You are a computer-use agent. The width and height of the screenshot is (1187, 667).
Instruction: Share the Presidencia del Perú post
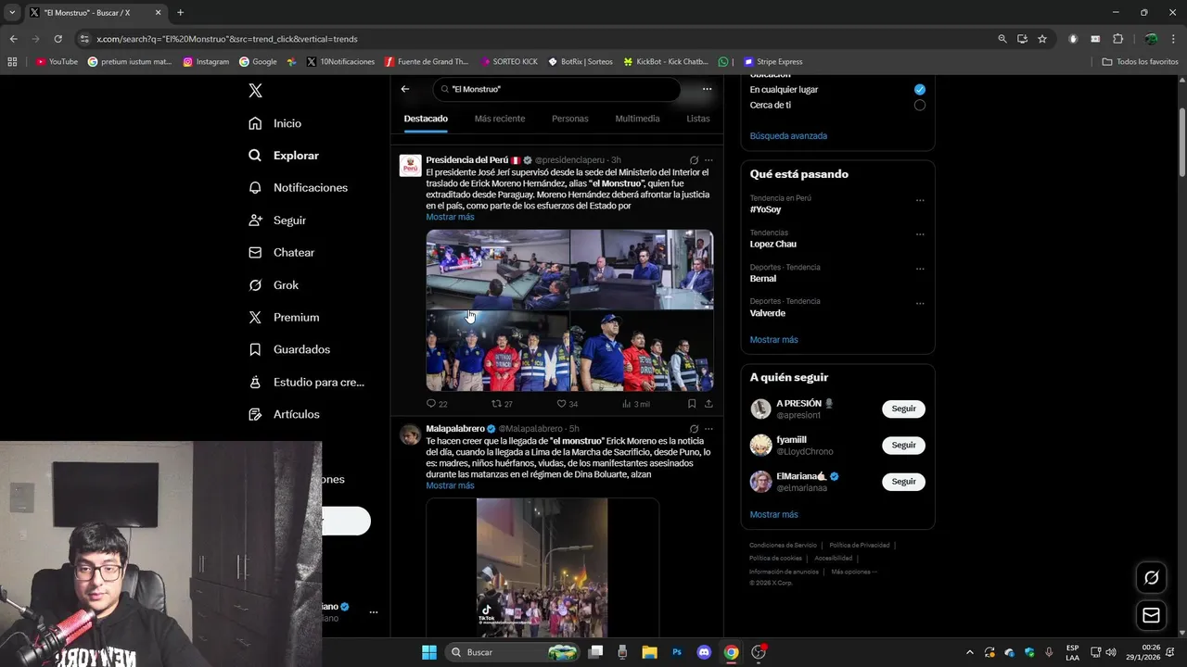point(708,404)
